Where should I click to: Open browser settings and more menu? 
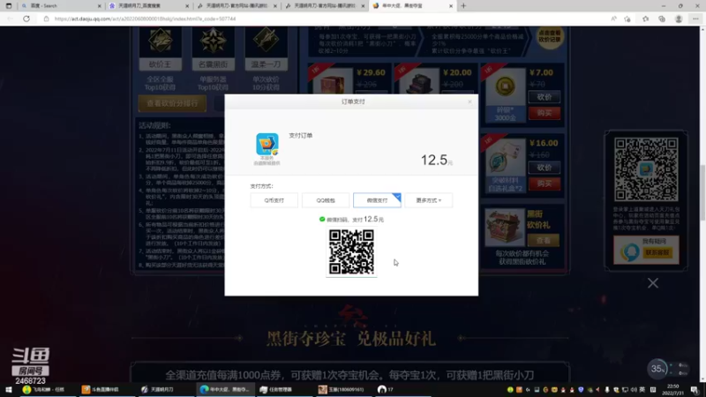[x=695, y=19]
